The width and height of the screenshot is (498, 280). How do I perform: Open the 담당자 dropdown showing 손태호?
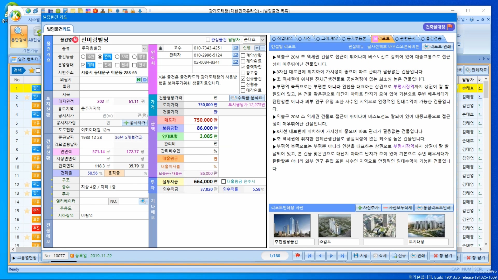point(262,40)
